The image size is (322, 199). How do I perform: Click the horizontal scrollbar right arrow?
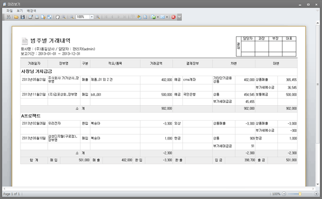point(313,189)
